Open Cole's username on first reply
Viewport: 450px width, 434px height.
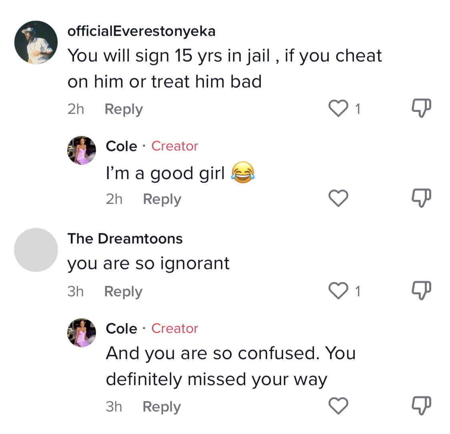(x=121, y=146)
